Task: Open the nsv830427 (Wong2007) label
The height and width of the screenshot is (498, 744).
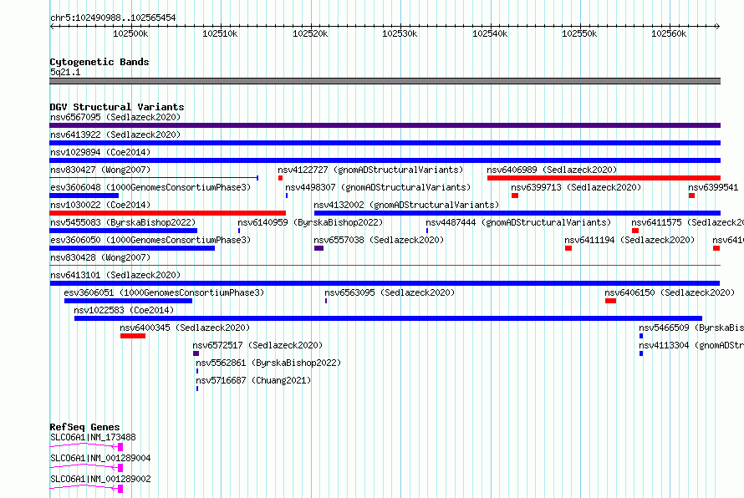Action: (x=100, y=170)
